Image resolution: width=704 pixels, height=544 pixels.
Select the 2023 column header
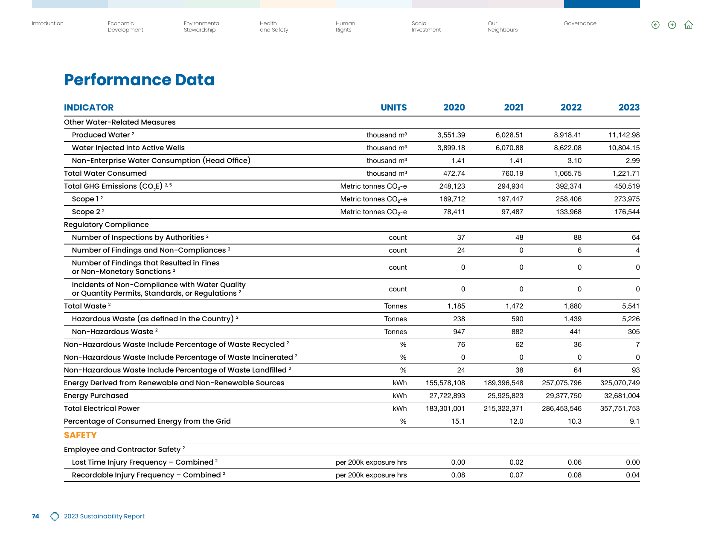click(629, 108)
